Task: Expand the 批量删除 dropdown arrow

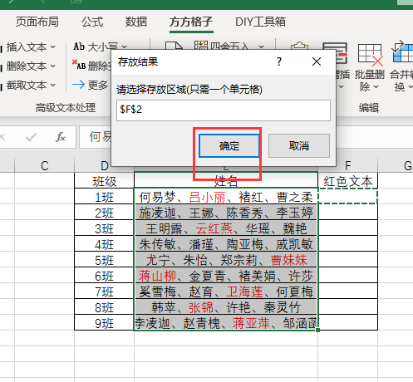Action: point(376,87)
